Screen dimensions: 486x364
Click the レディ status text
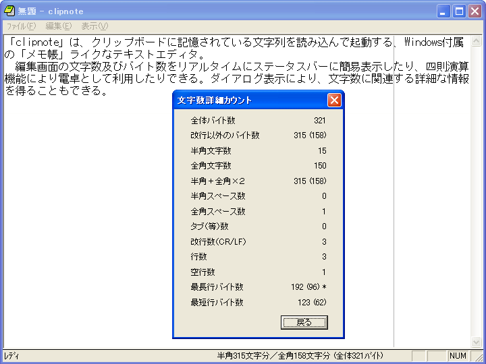(x=11, y=357)
